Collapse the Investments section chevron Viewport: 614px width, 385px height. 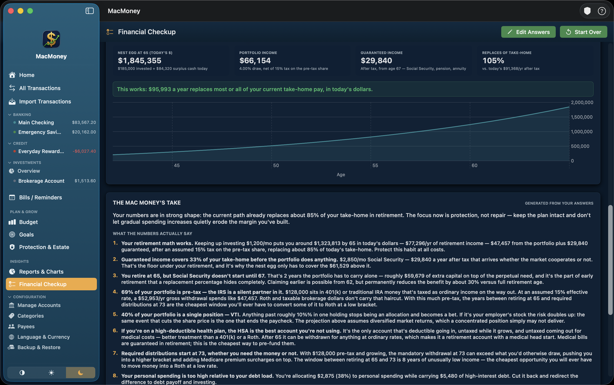[10, 162]
